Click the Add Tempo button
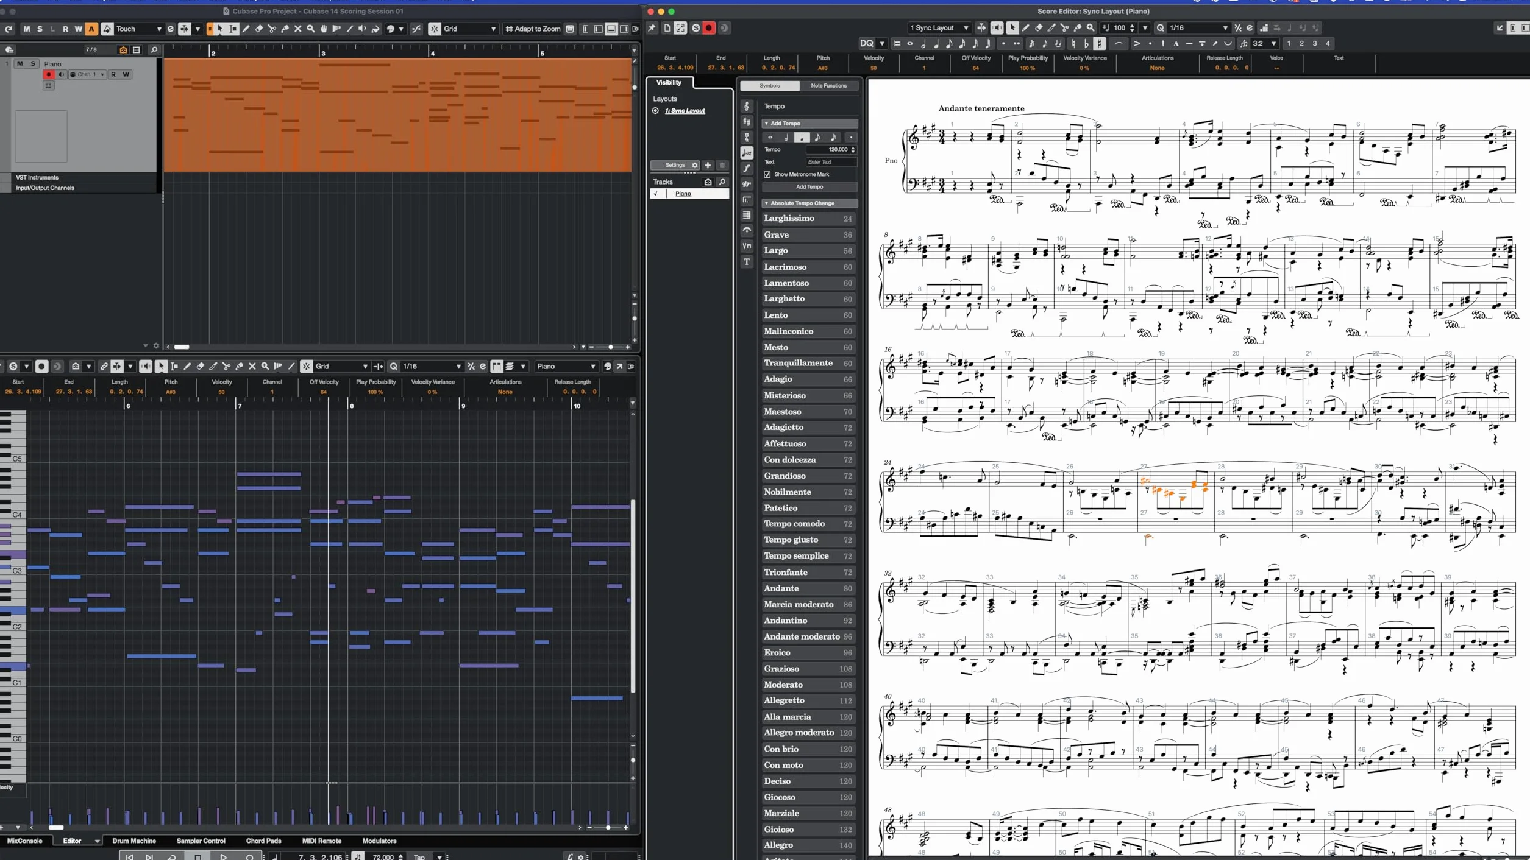Image resolution: width=1530 pixels, height=860 pixels. (x=809, y=187)
